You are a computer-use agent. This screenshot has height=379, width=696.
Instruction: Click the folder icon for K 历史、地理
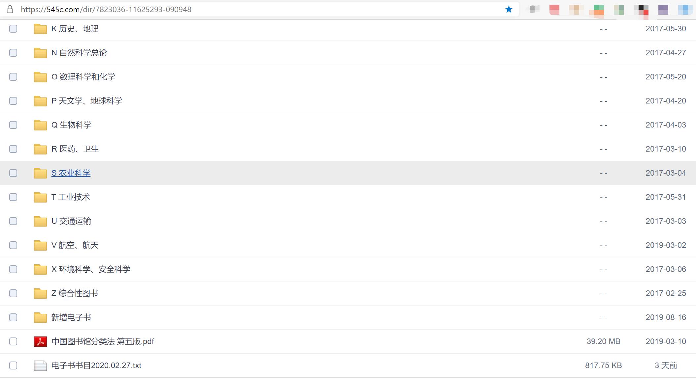40,29
